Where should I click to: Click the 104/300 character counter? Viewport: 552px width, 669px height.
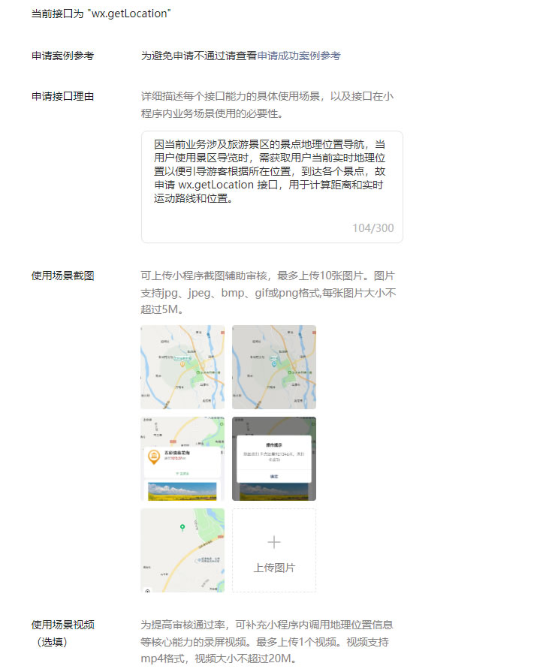click(373, 228)
